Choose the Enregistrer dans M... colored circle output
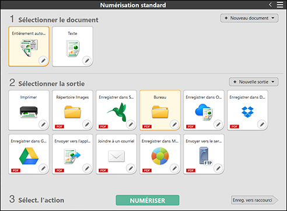Screen dimensions: 287x211 click(x=160, y=154)
